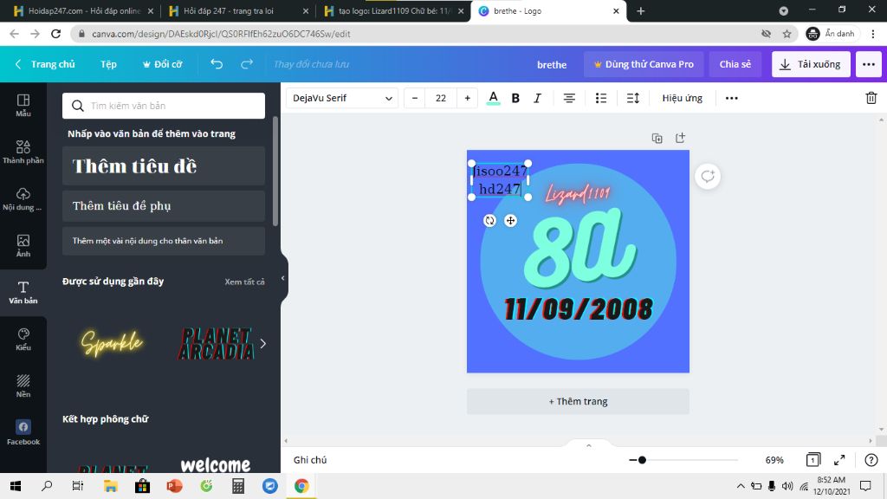Add a heading with Thêm tiêu đề
This screenshot has width=887, height=499.
[164, 165]
